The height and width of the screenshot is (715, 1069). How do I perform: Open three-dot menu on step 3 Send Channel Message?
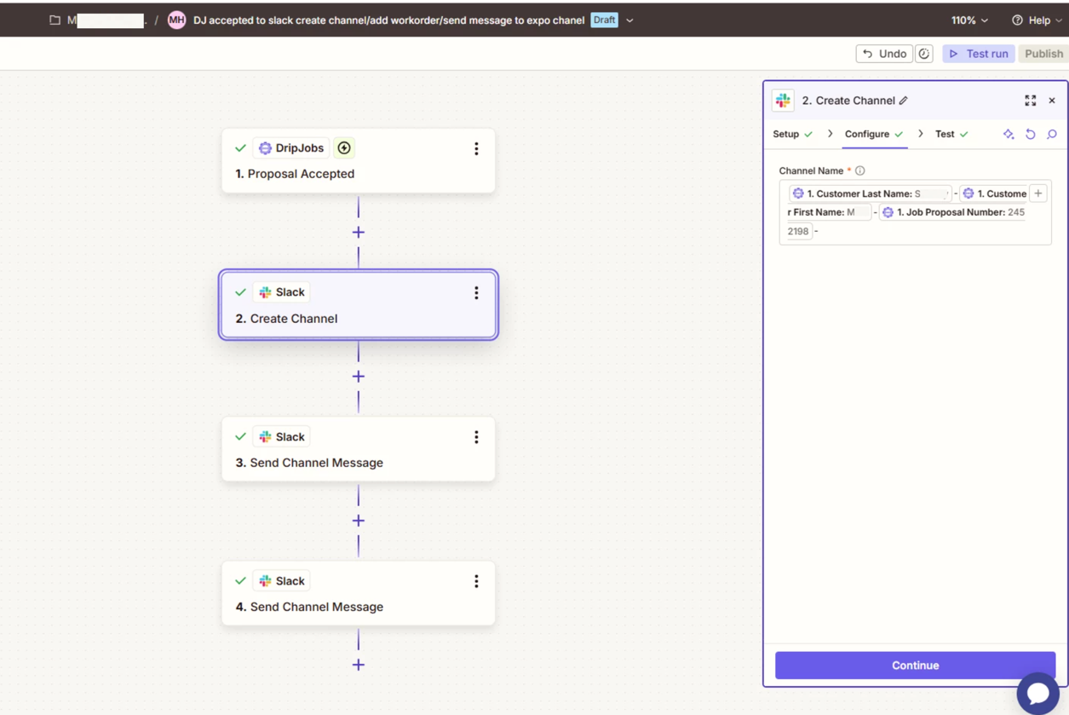476,437
